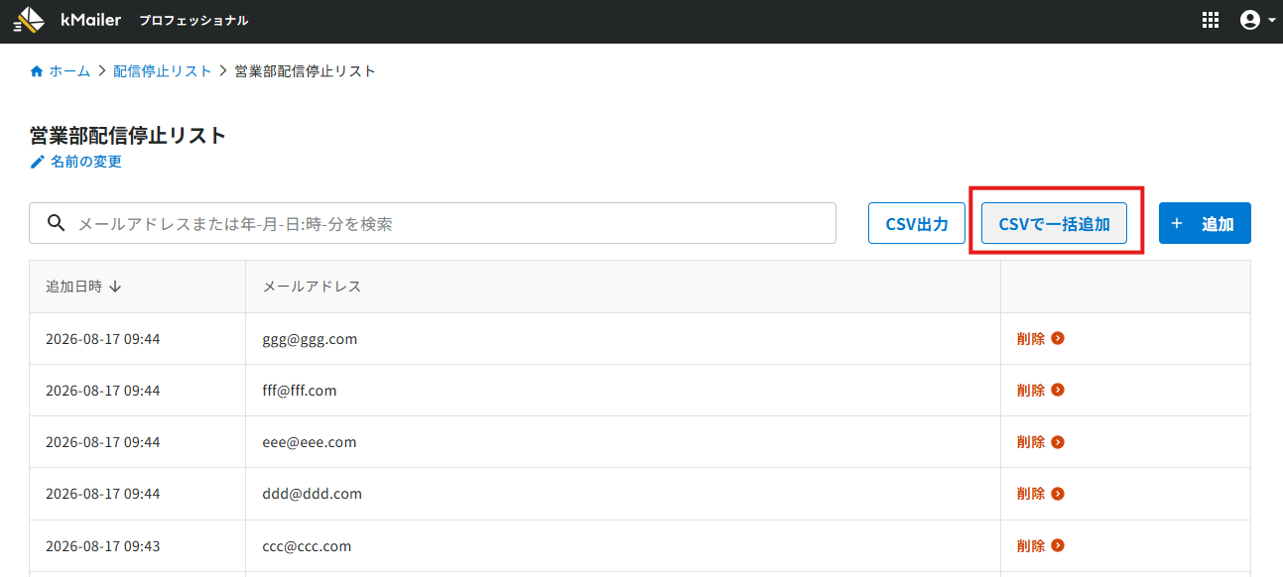
Task: Click the kMailer logo icon
Action: coord(29,20)
